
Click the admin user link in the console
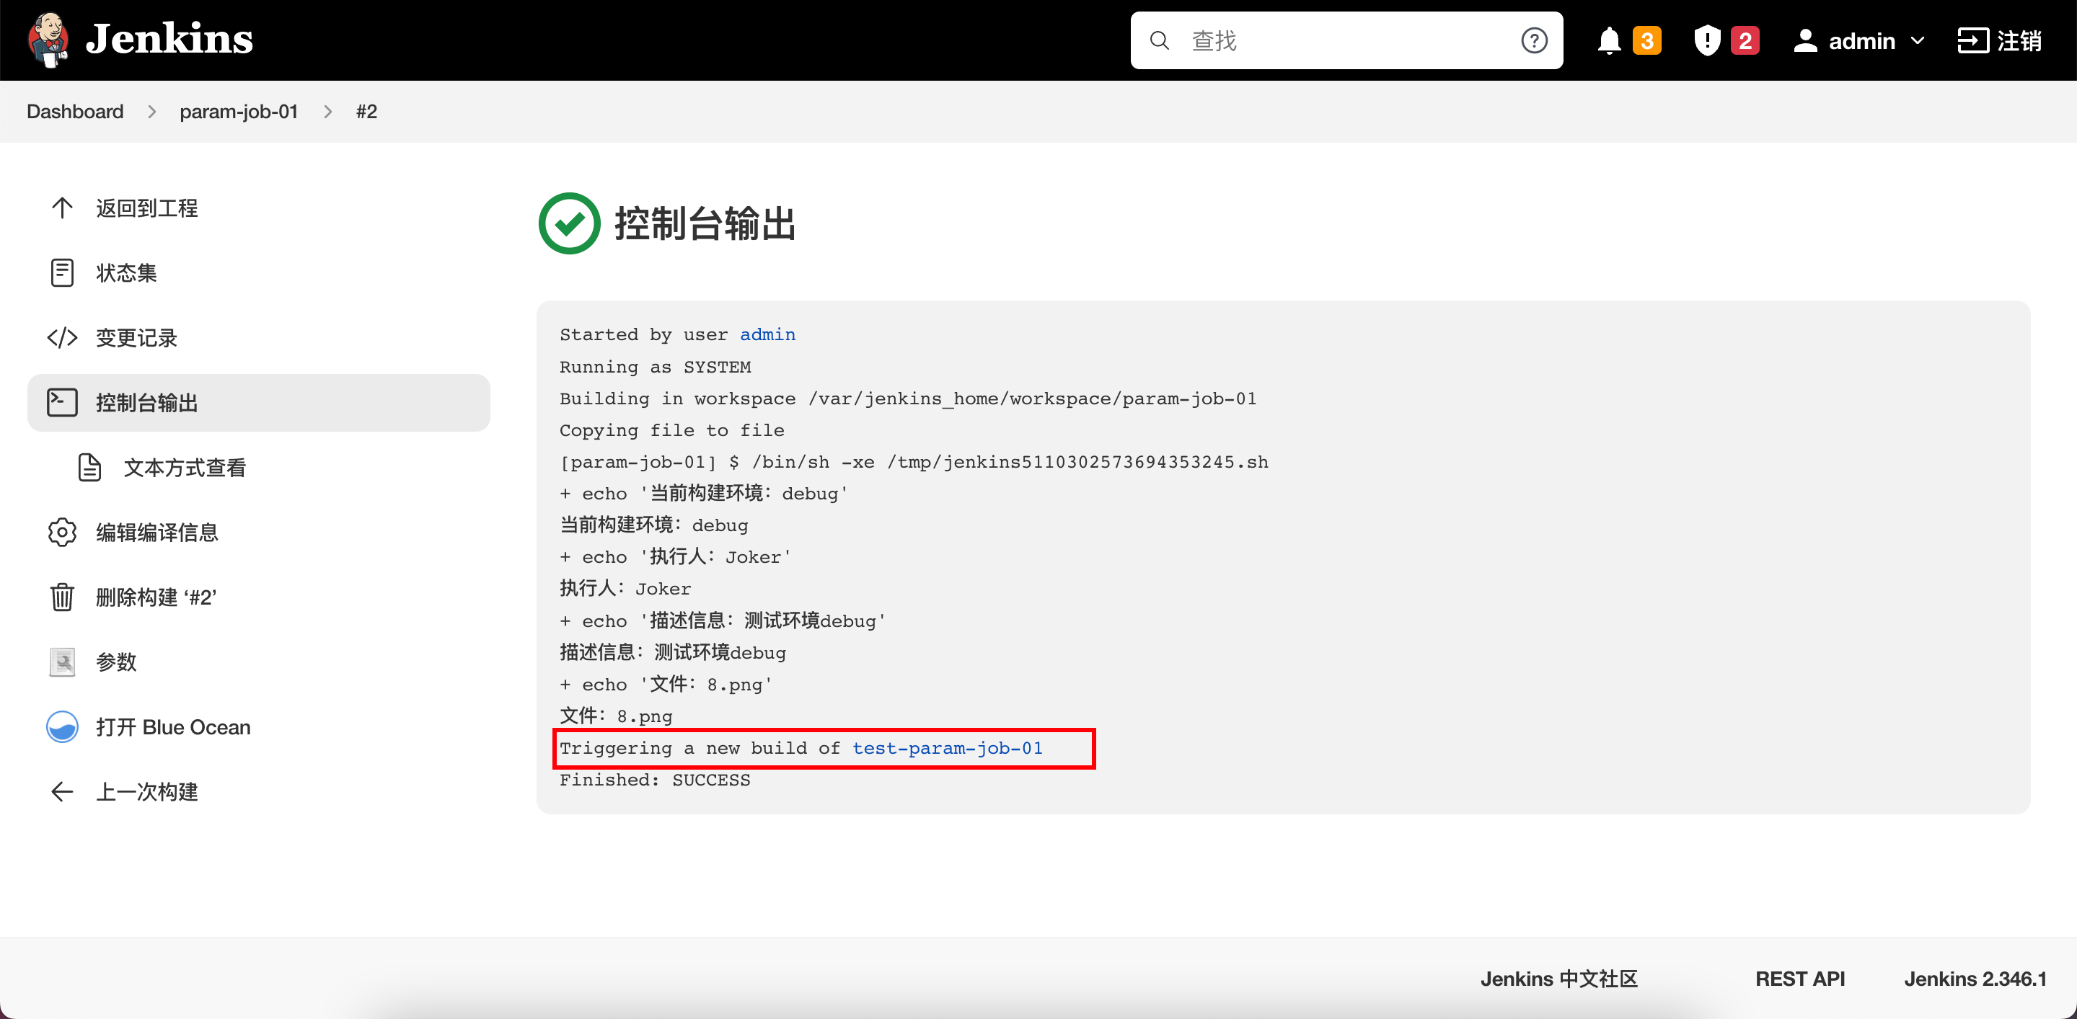coord(767,334)
